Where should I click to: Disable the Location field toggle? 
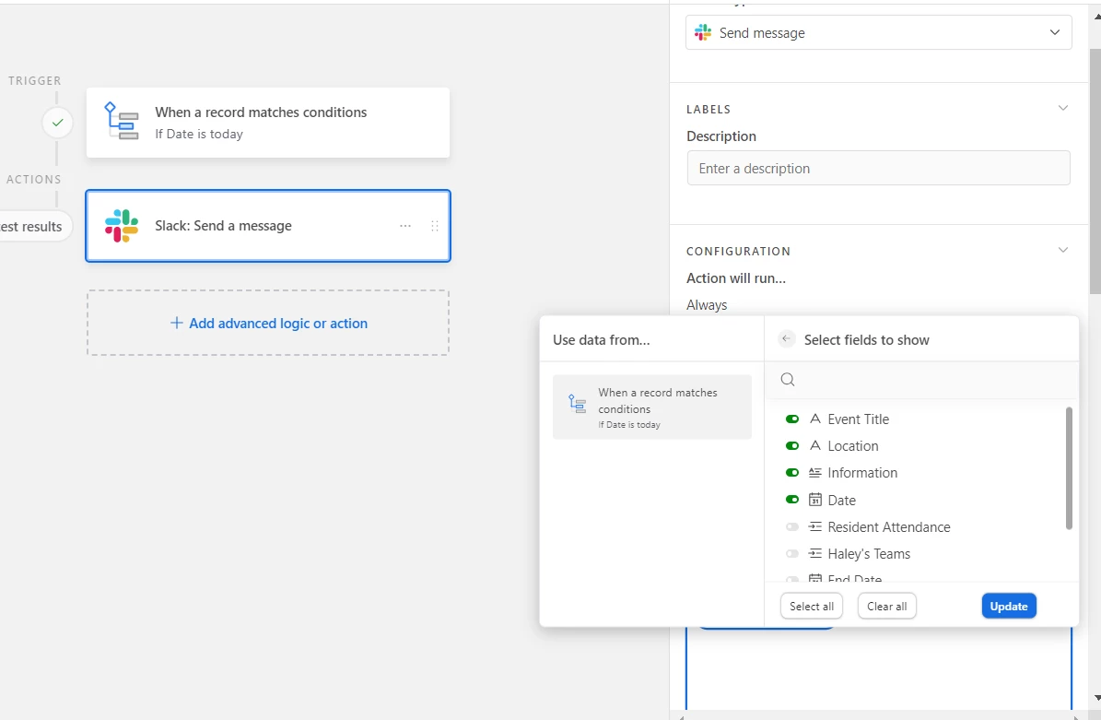pyautogui.click(x=792, y=446)
